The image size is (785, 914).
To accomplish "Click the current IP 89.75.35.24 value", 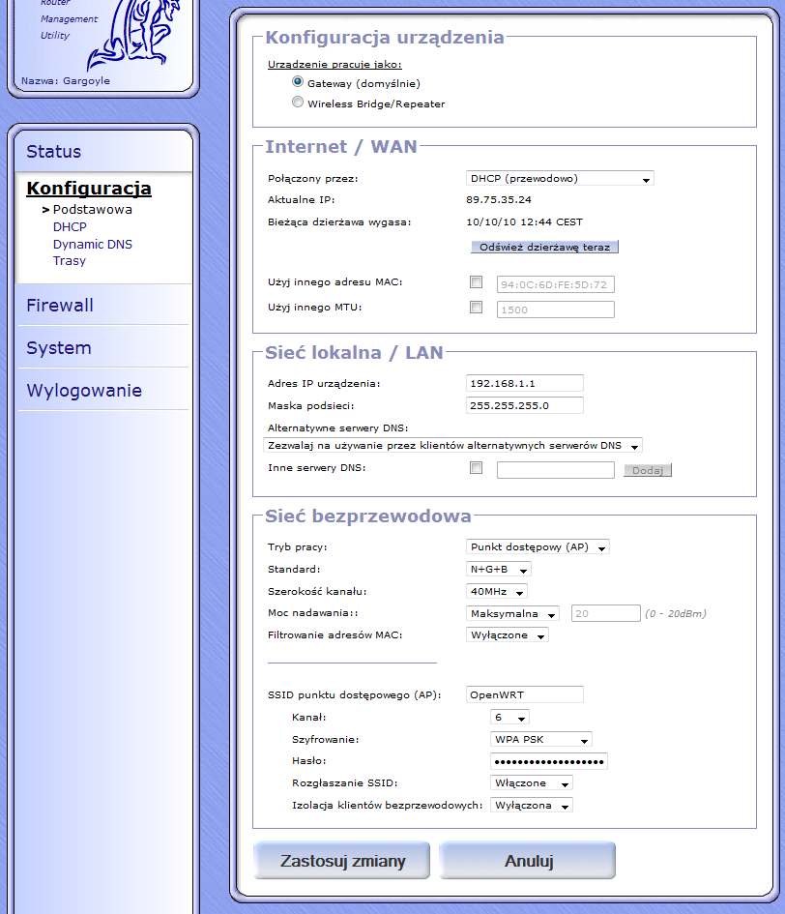I will click(x=499, y=200).
